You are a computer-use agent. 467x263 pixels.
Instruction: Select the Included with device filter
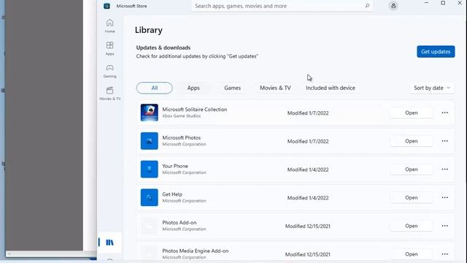pyautogui.click(x=331, y=88)
